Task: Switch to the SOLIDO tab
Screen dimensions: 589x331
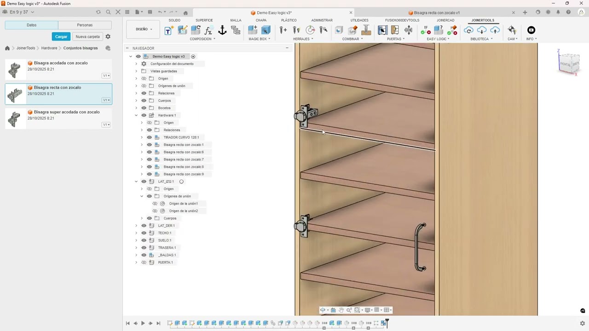Action: coord(174,20)
